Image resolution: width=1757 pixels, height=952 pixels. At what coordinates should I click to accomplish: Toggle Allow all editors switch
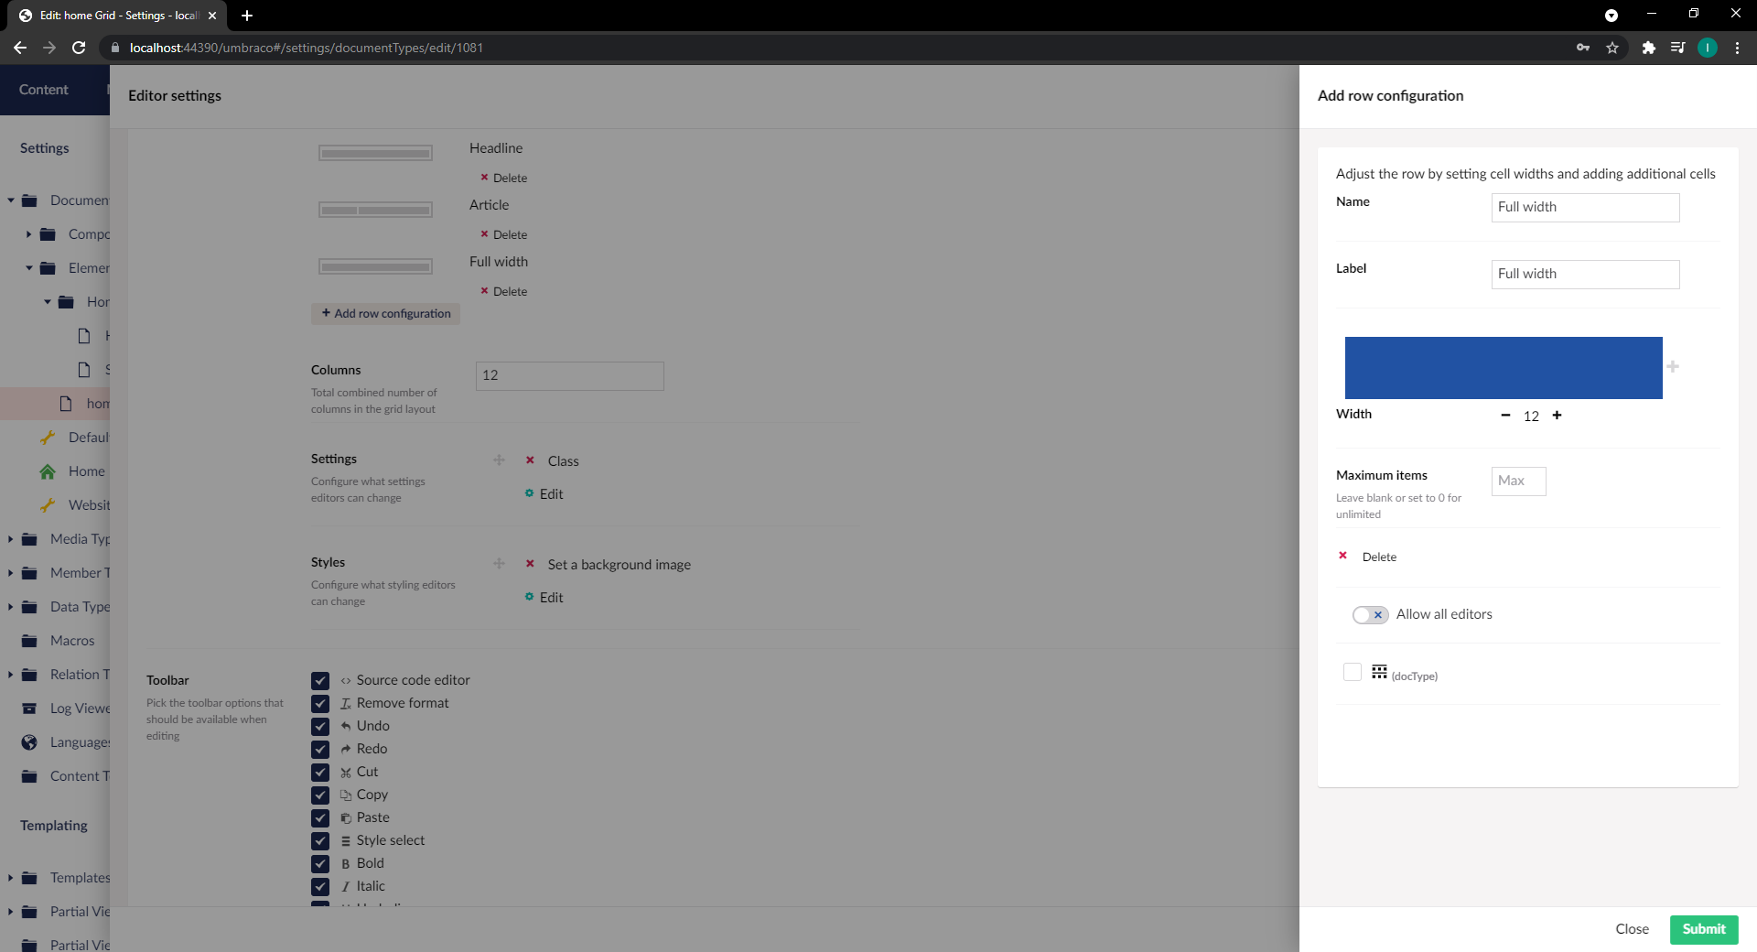1370,615
